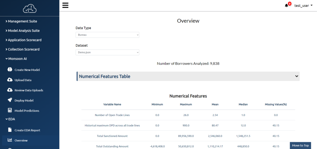Click the brain icon for Create New Model

(x=10, y=70)
